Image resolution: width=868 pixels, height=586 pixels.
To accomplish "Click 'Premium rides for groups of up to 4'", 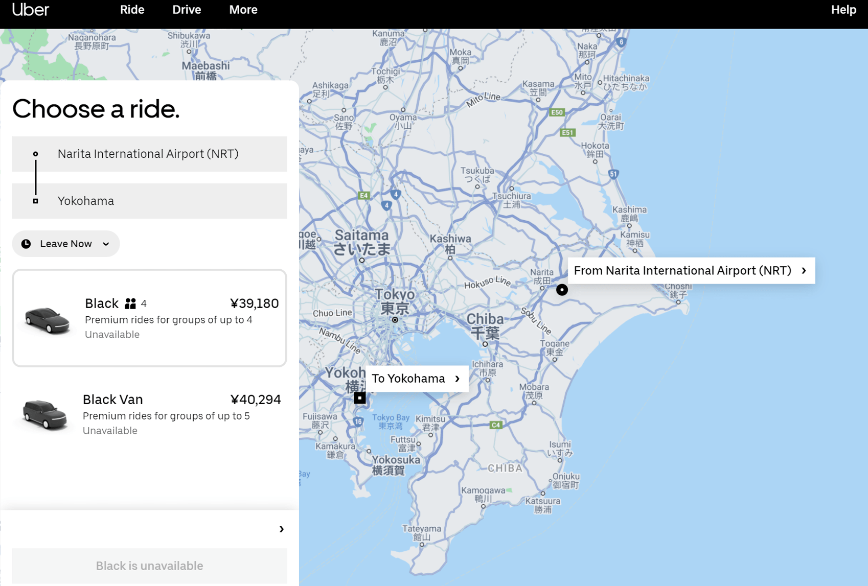I will coord(169,320).
